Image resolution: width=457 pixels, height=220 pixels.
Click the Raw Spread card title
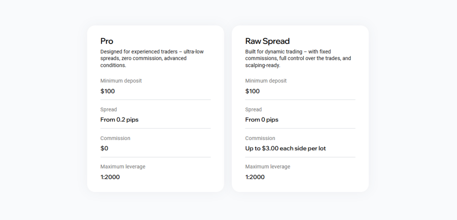click(267, 41)
